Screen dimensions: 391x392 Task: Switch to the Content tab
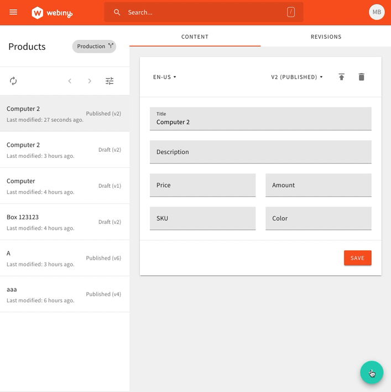tap(195, 37)
